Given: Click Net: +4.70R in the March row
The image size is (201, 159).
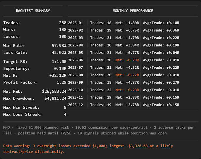Looking at the screenshot, I should coord(127,38).
